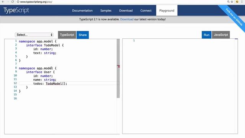Open the Download menu item
This screenshot has height=138, width=245.
[x=126, y=10]
